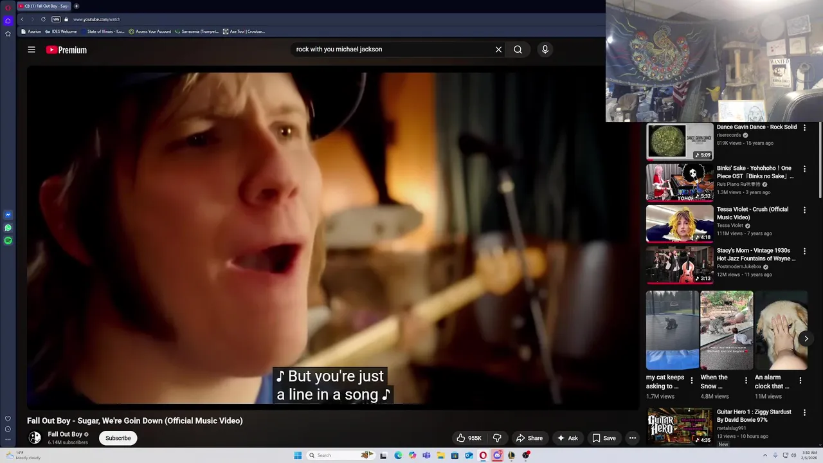Play the Dance Gavin Dance Rock Solid thumbnail
The image size is (823, 463).
point(680,141)
